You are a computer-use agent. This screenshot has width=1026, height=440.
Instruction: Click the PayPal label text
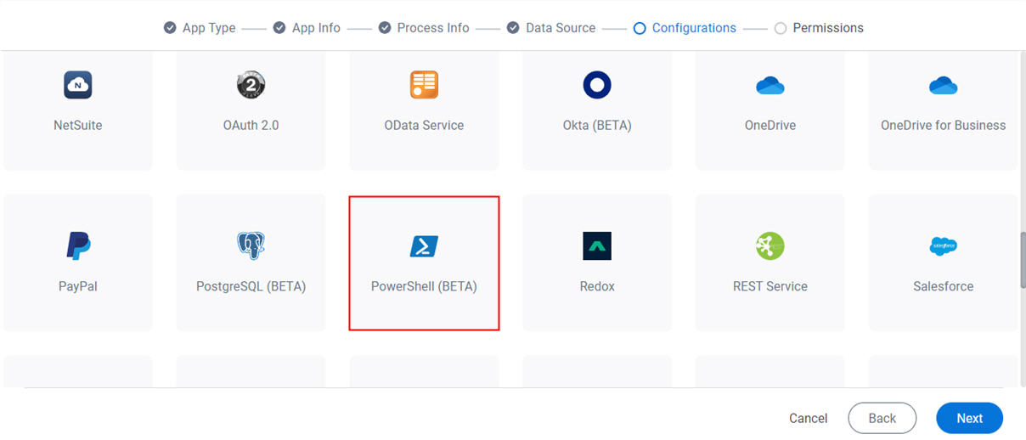tap(78, 286)
